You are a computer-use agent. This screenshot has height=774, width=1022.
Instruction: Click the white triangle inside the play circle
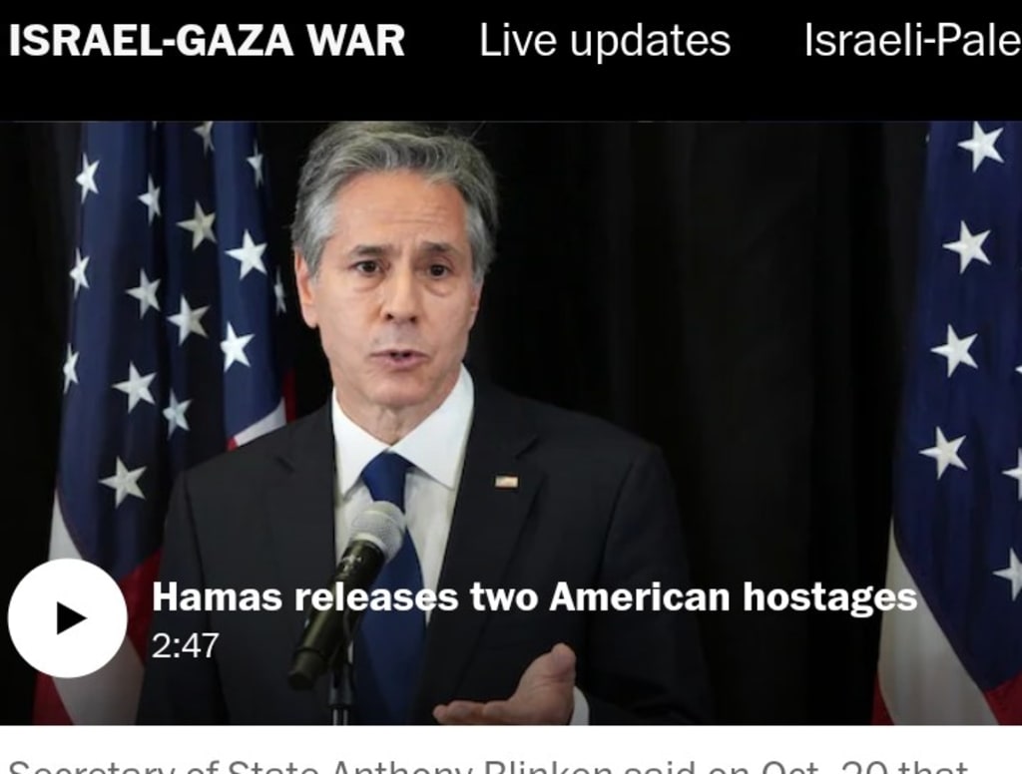coord(71,617)
